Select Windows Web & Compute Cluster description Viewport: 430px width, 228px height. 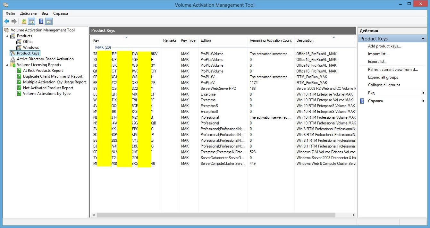coord(326,164)
